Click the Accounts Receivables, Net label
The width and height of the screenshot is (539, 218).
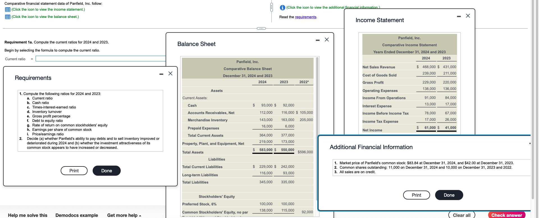pyautogui.click(x=211, y=113)
